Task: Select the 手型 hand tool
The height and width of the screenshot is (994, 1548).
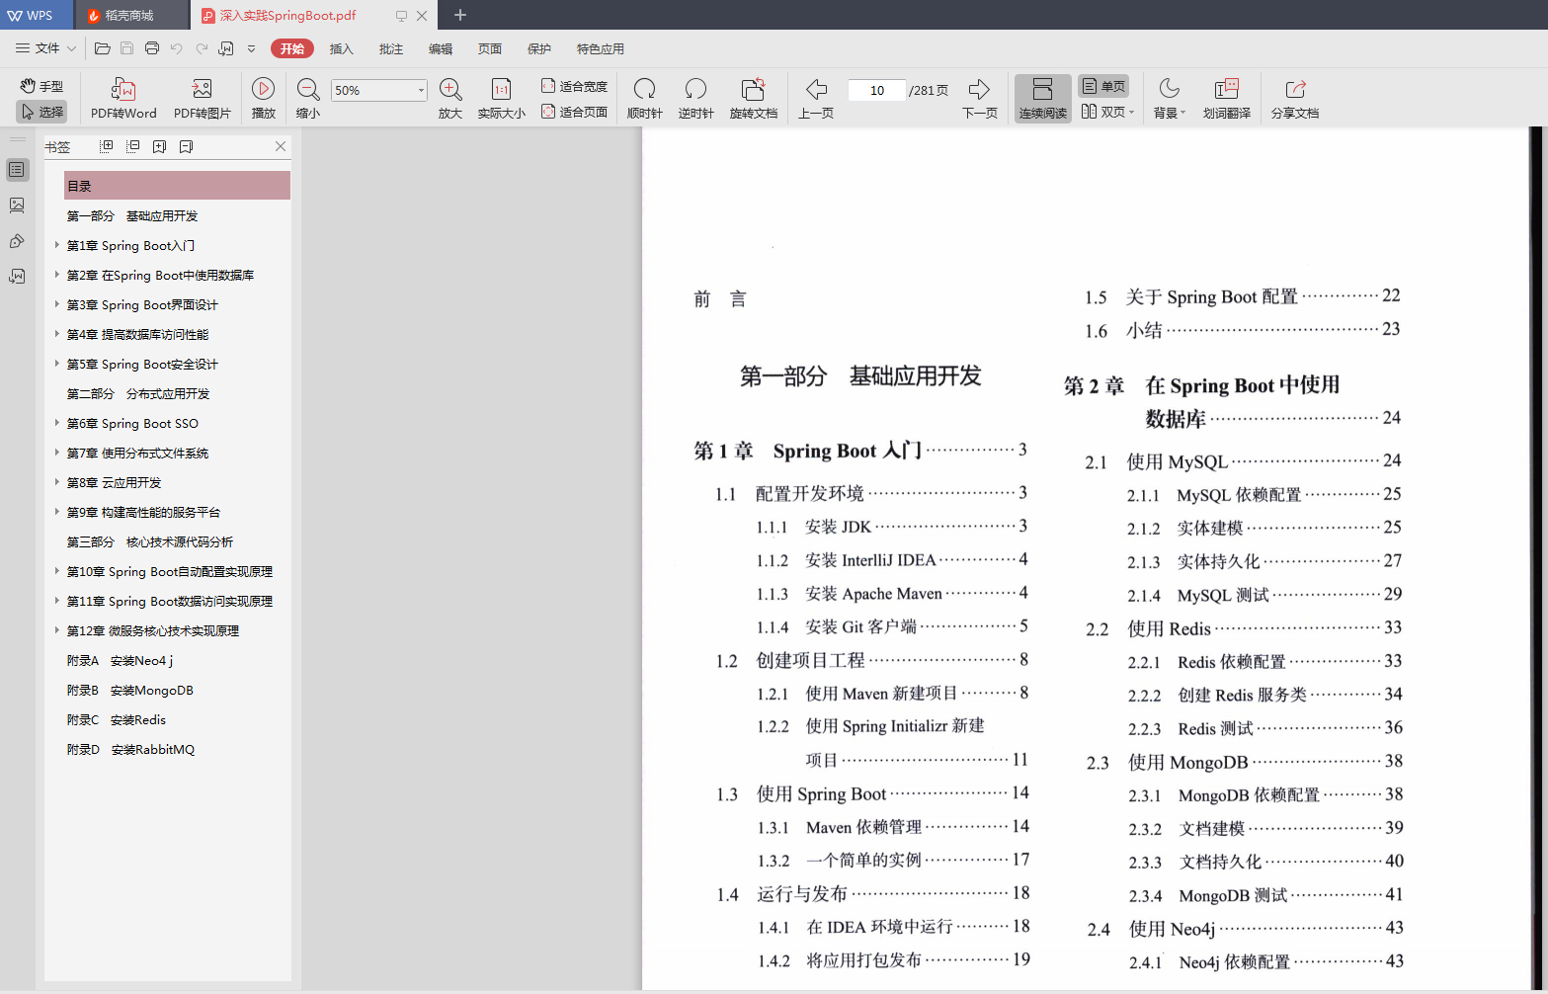Action: tap(41, 87)
